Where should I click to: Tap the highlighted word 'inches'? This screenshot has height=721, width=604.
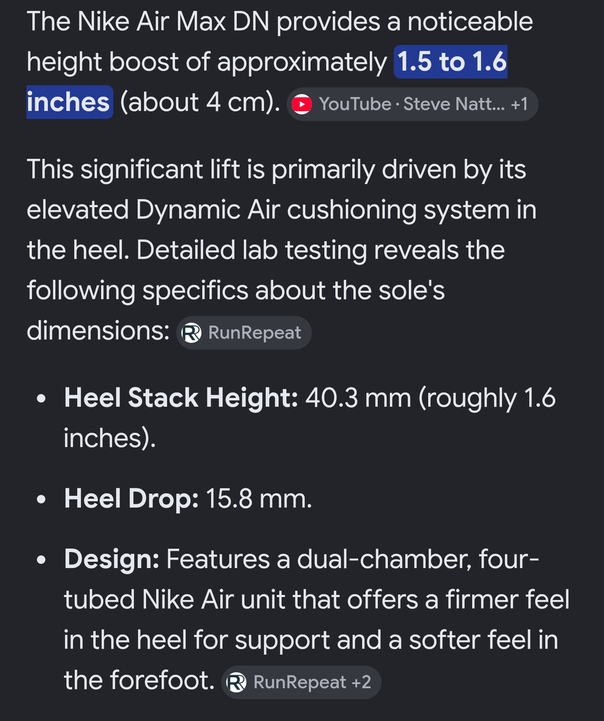(x=69, y=102)
